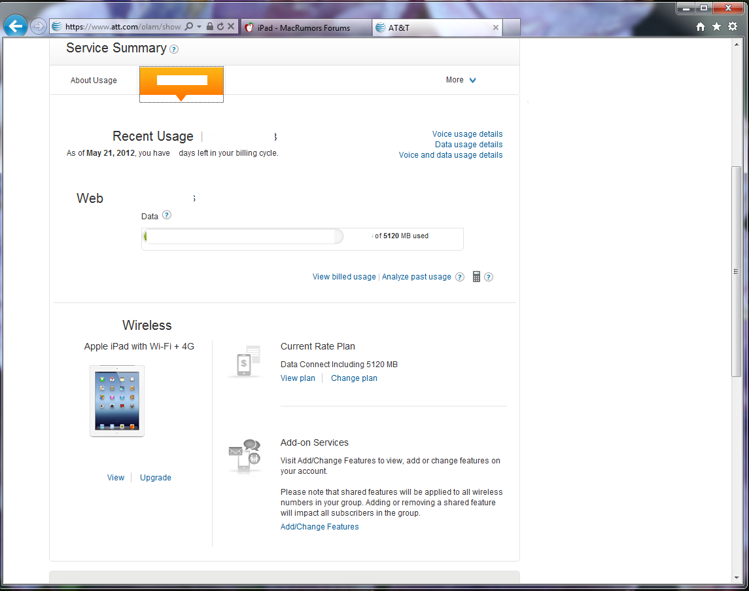Open the browser Home icon

[701, 27]
